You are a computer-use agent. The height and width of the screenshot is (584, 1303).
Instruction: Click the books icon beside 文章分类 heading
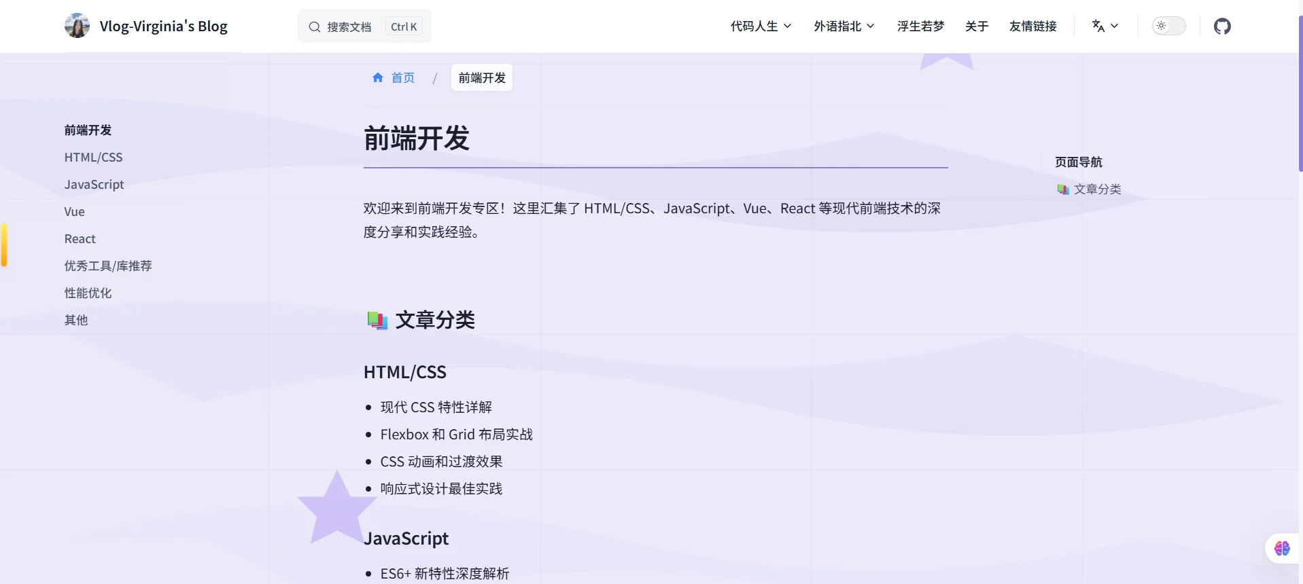[377, 320]
